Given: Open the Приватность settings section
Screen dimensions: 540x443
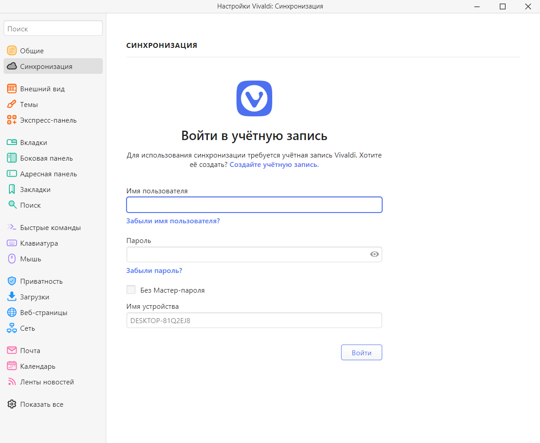Looking at the screenshot, I should tap(53, 281).
